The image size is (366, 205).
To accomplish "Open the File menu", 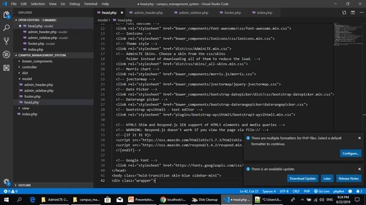I will [x=14, y=4].
